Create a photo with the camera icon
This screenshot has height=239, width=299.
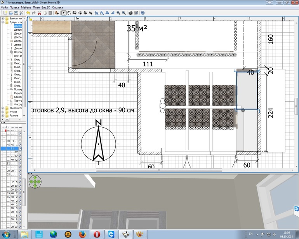pyautogui.click(x=130, y=13)
